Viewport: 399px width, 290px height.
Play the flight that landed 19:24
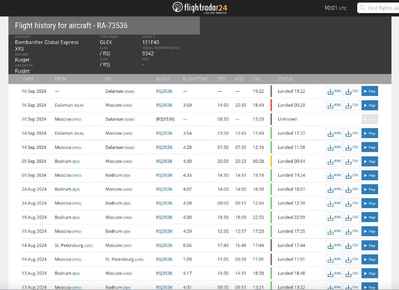(370, 175)
